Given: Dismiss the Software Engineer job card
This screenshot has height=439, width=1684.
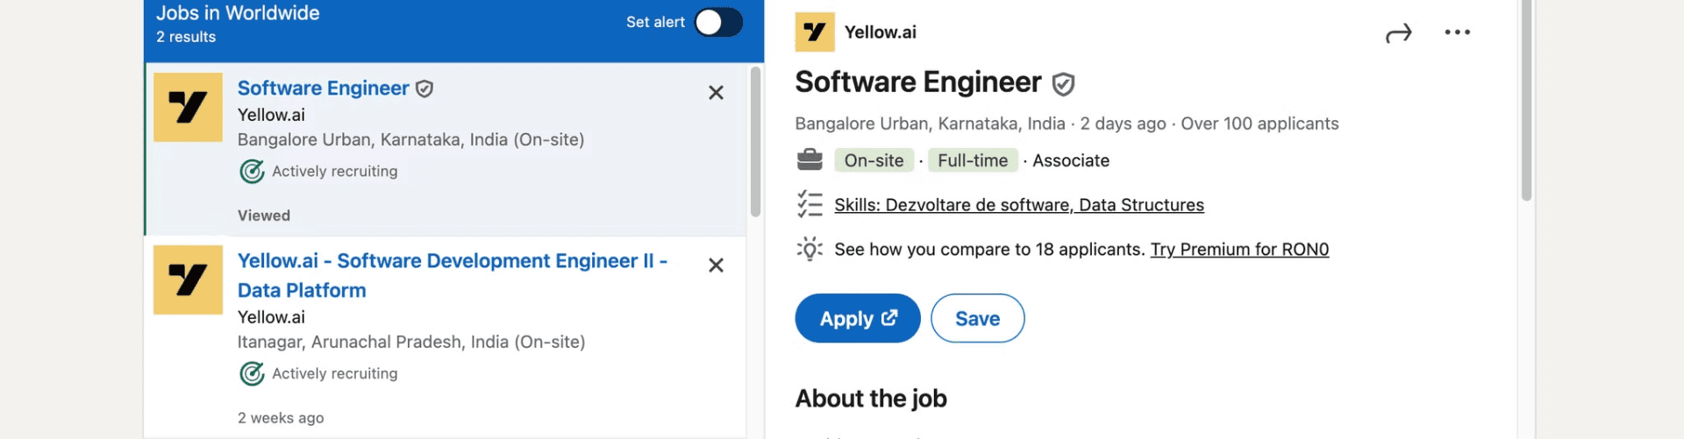Looking at the screenshot, I should [716, 93].
